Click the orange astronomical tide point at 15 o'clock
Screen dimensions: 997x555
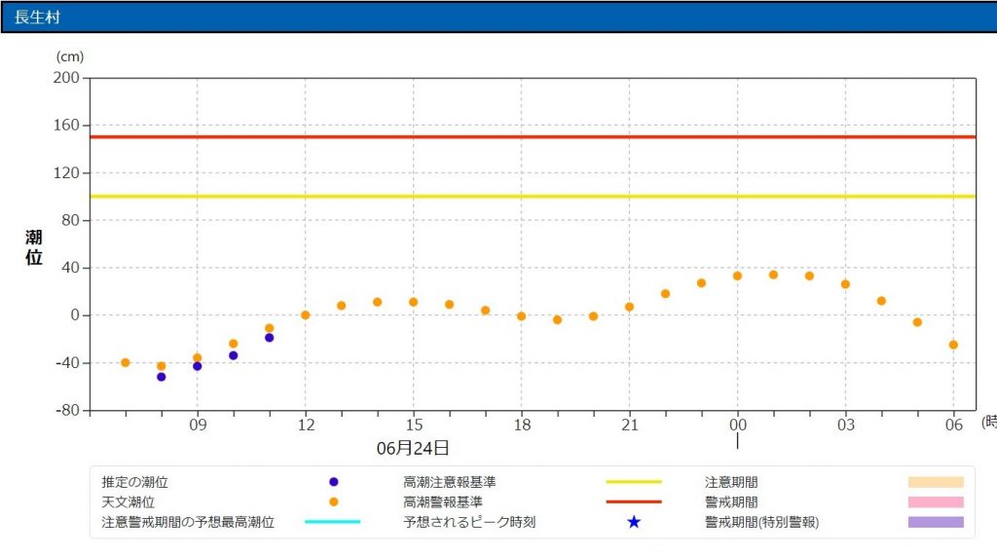click(x=413, y=302)
